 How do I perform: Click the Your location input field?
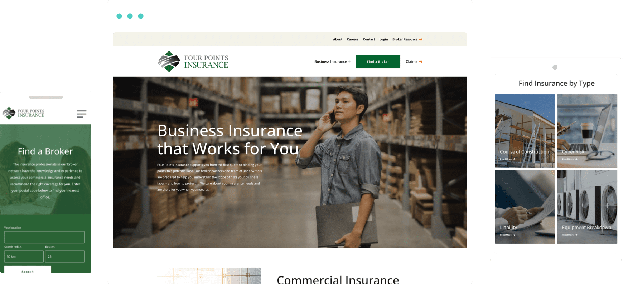click(44, 237)
